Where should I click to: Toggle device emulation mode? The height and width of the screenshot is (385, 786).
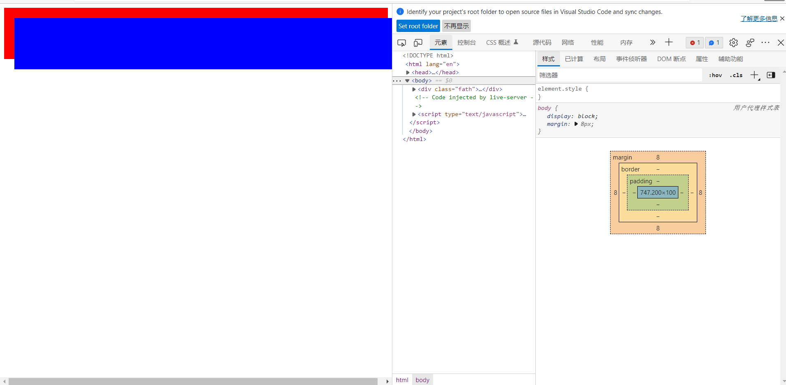pos(418,42)
